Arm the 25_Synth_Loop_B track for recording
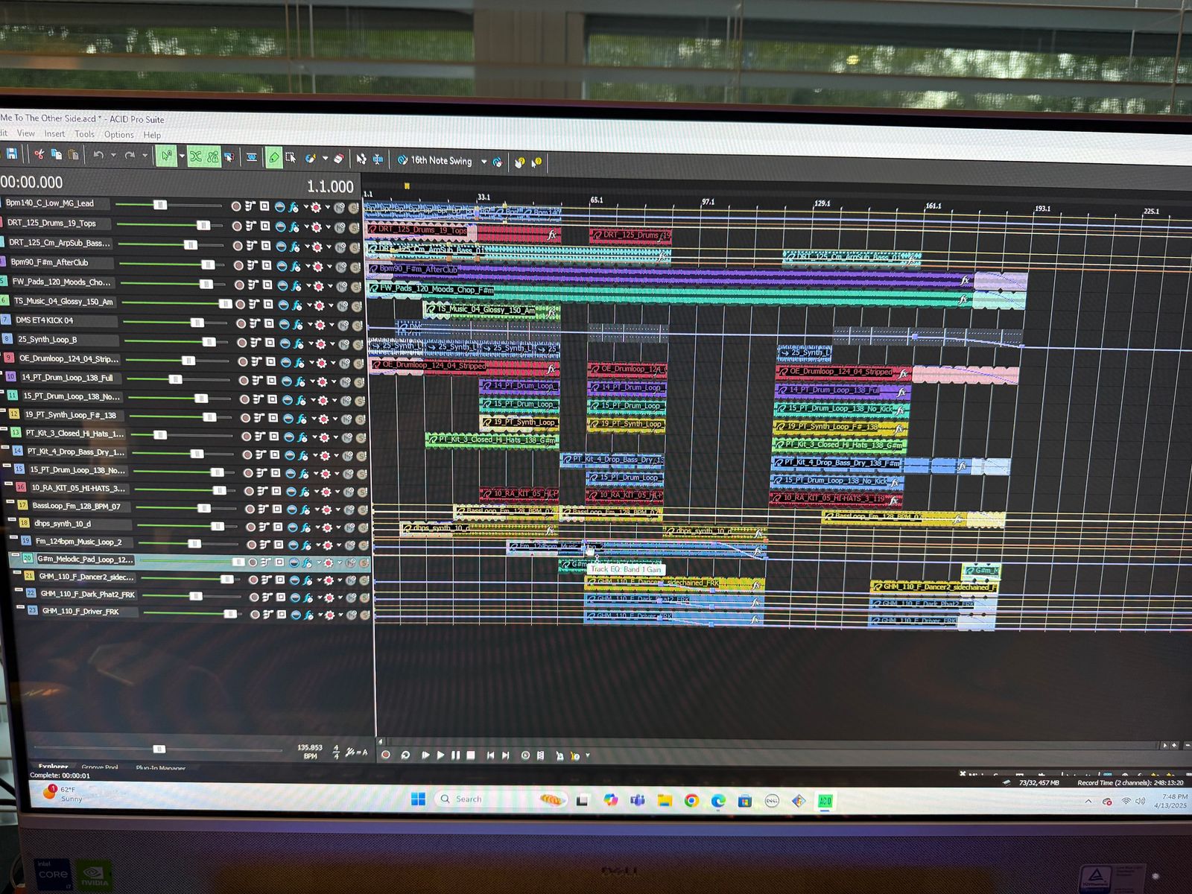The height and width of the screenshot is (894, 1192). coord(242,343)
